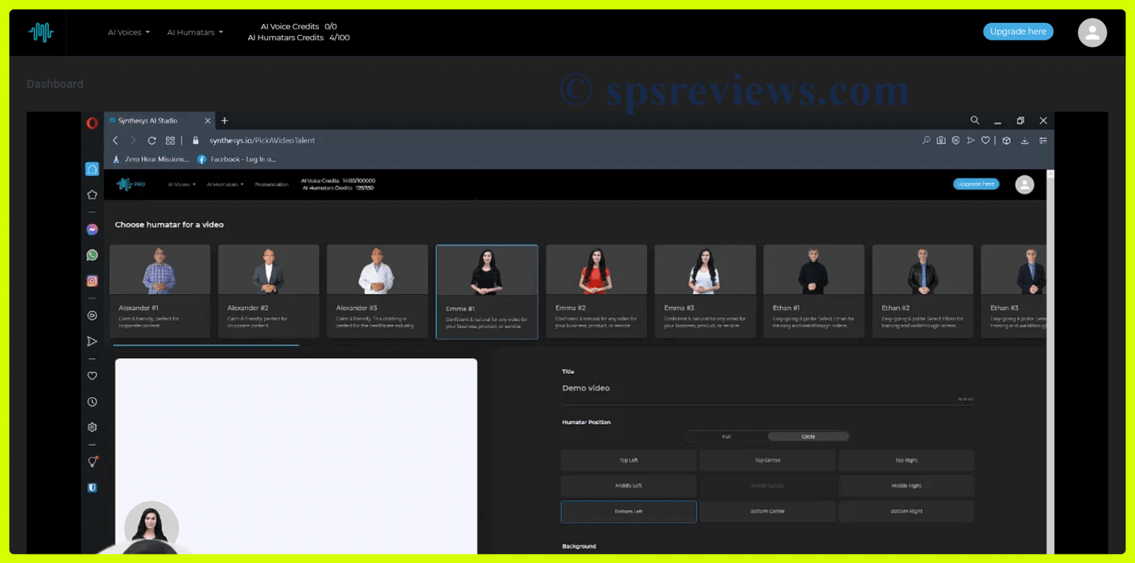Viewport: 1135px width, 563px height.
Task: Select the Emma #1 humatar card
Action: click(487, 291)
